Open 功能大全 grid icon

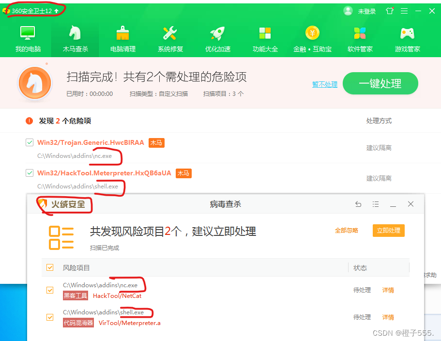265,39
